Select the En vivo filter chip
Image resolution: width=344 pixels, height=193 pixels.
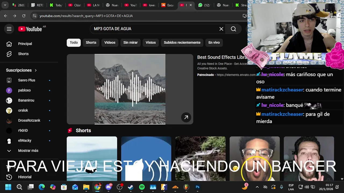click(x=214, y=43)
